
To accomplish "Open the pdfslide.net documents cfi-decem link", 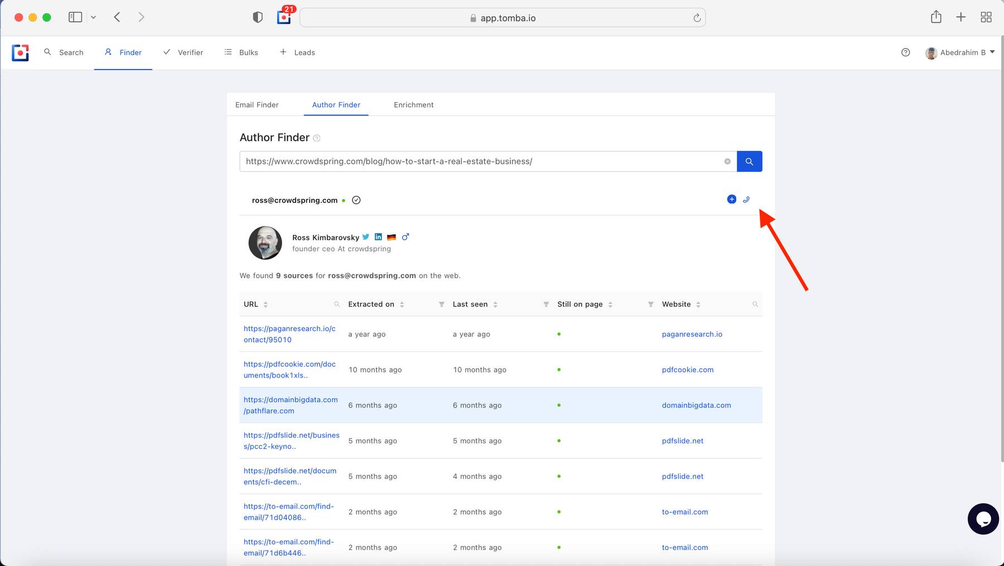I will 290,476.
